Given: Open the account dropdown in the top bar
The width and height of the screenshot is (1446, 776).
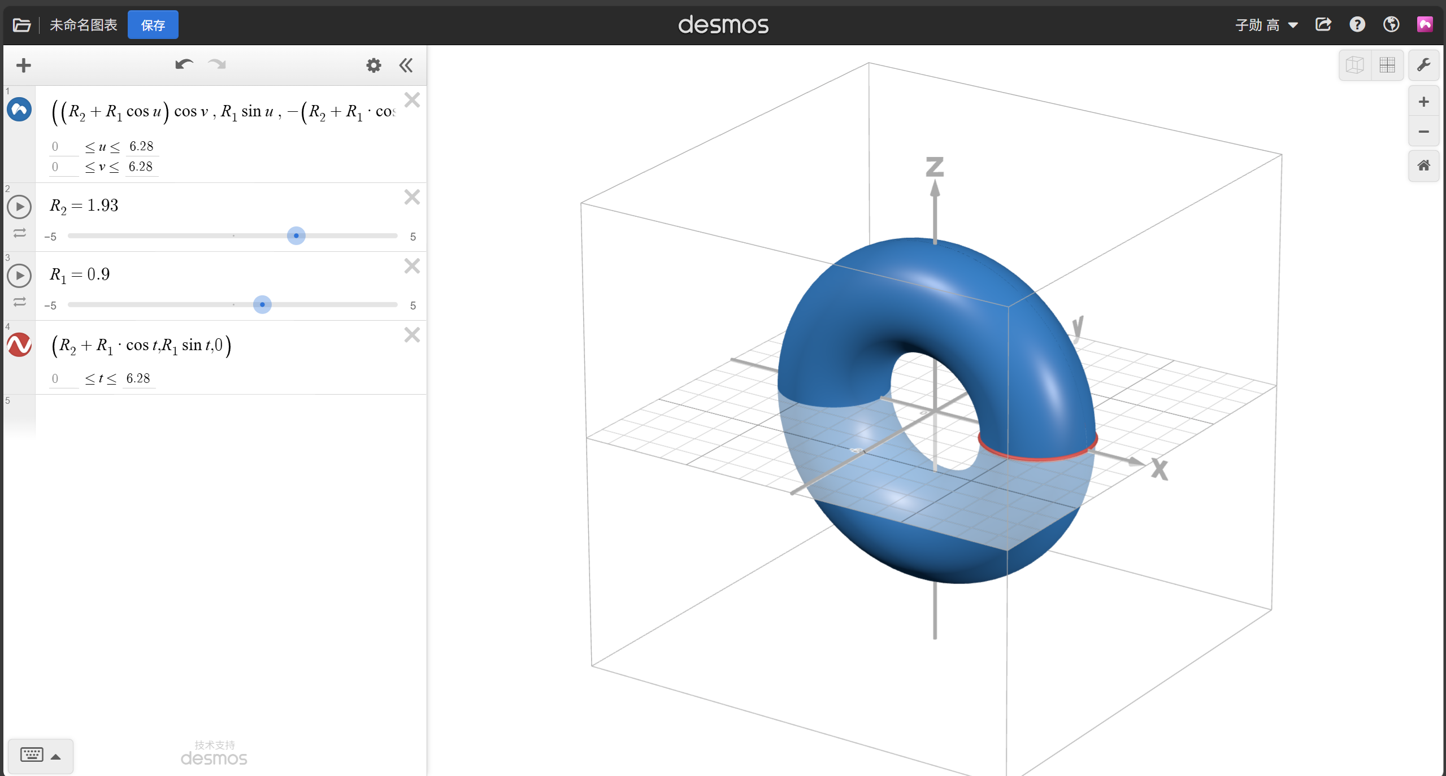Looking at the screenshot, I should [x=1266, y=25].
